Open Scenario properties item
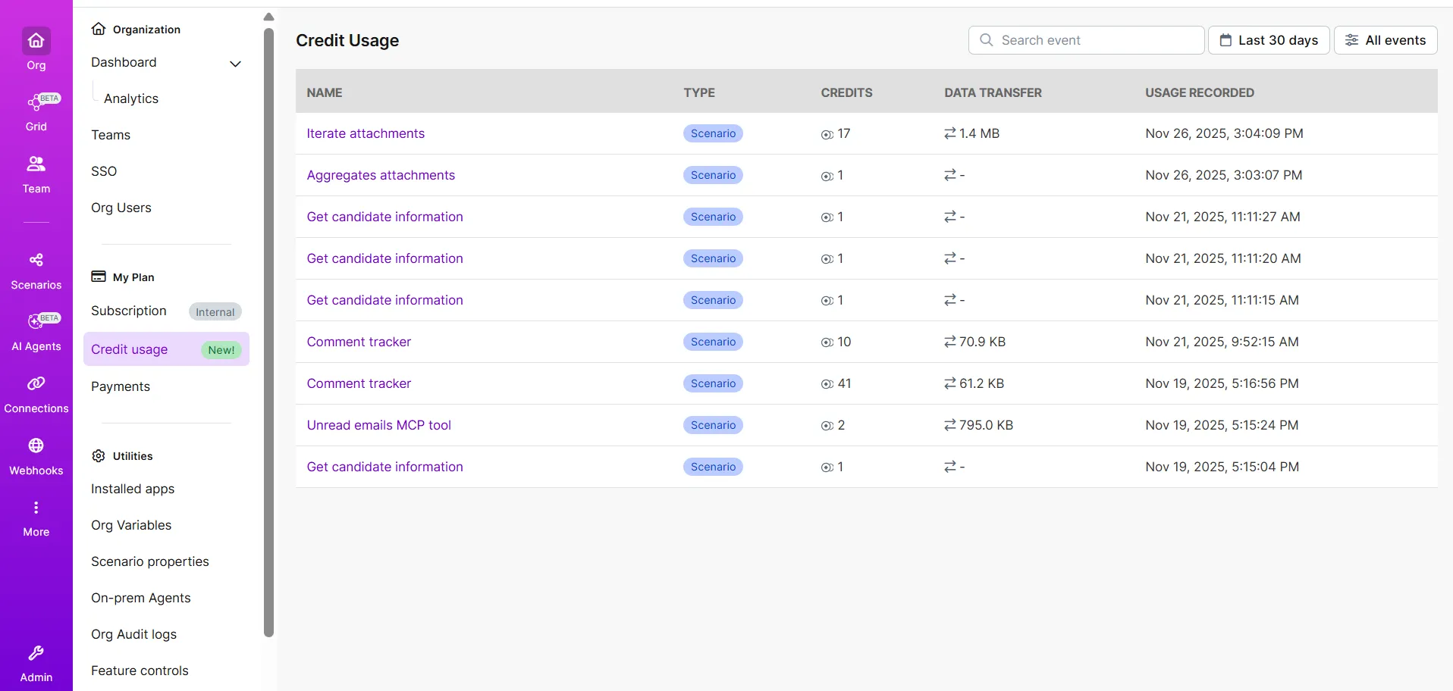The height and width of the screenshot is (691, 1453). [x=150, y=561]
